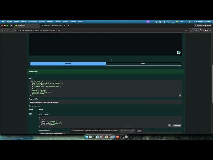Bookmark this page with the star

[187, 30]
